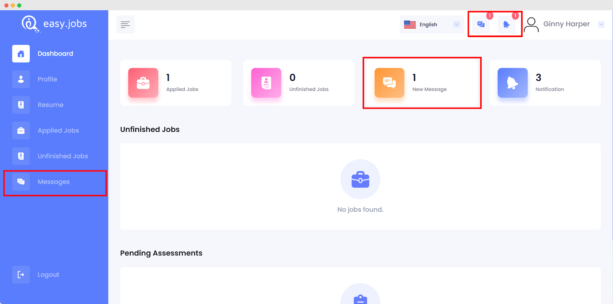Screen dimensions: 613x304
Task: Click the blue Notification bell card icon
Action: click(513, 83)
